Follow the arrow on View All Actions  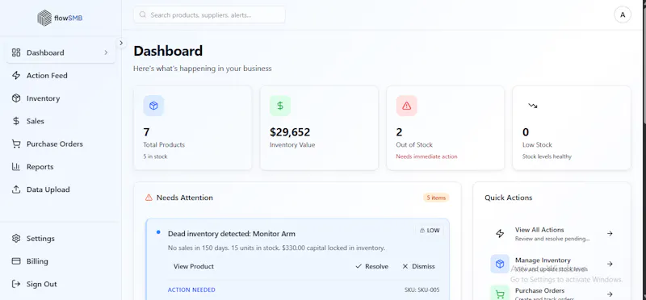(610, 233)
